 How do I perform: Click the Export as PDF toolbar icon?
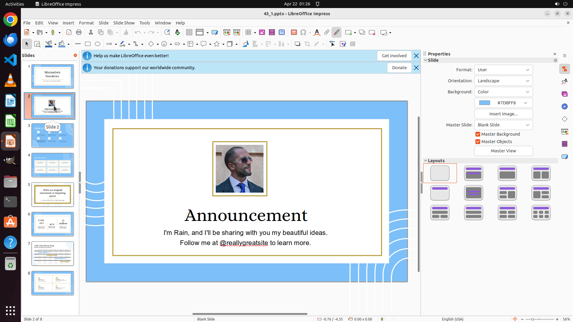click(69, 32)
